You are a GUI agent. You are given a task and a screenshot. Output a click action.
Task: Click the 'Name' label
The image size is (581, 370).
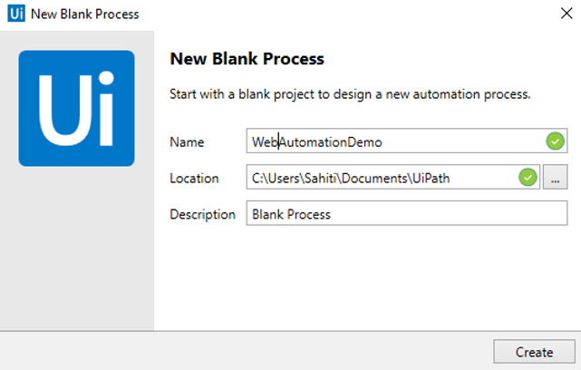tap(187, 142)
